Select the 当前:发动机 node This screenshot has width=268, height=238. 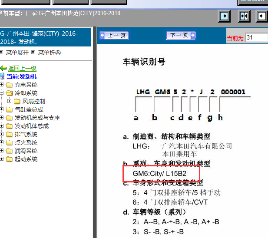click(22, 76)
